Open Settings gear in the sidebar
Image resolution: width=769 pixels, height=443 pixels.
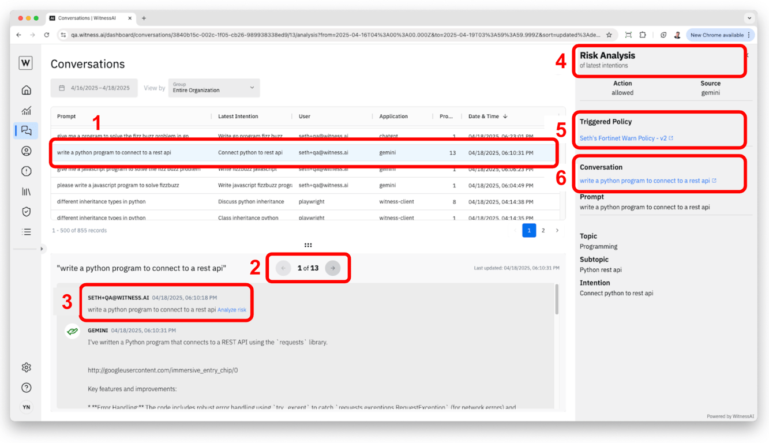click(26, 367)
